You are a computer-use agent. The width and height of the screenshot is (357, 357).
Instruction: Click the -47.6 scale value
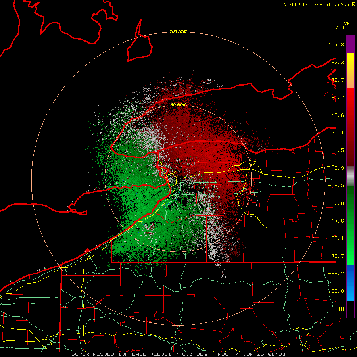336,221
